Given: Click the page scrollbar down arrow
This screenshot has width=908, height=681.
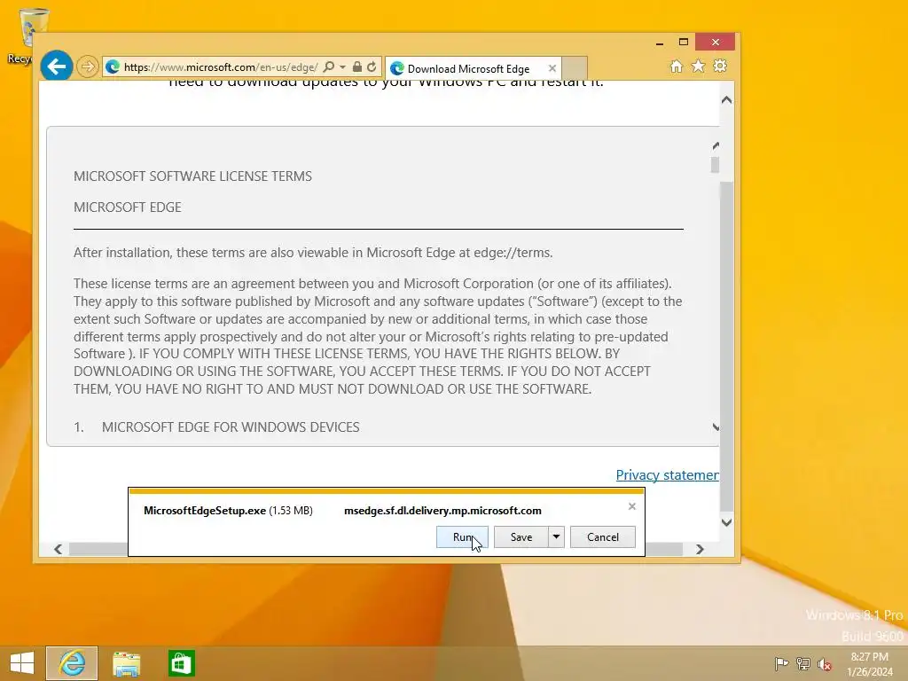Looking at the screenshot, I should [727, 522].
